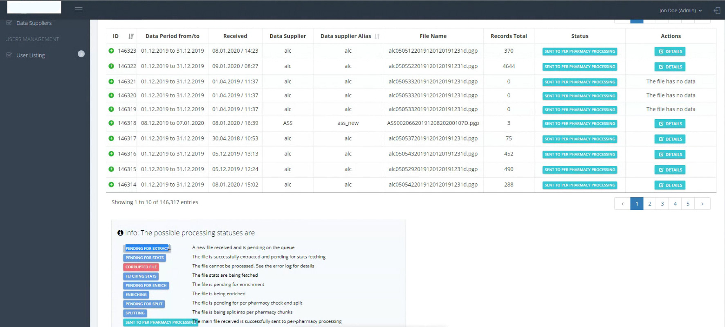Open Details for row 146322

(670, 67)
